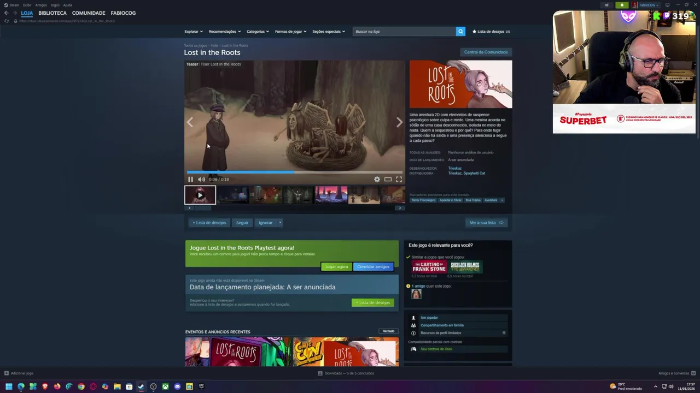Open the Sherlock Holmes The Awakened thumbnail
The width and height of the screenshot is (700, 393).
tap(465, 267)
